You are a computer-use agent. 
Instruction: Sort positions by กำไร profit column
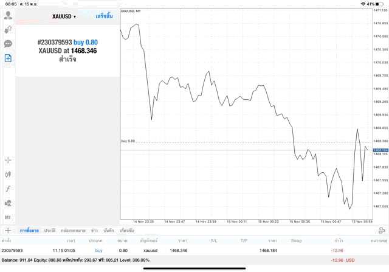click(339, 241)
